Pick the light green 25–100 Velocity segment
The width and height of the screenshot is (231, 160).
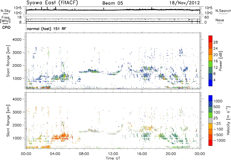pyautogui.click(x=210, y=115)
